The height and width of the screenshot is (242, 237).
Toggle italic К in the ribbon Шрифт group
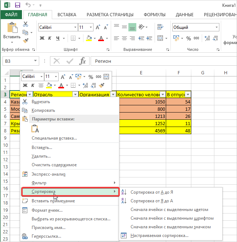click(50, 38)
